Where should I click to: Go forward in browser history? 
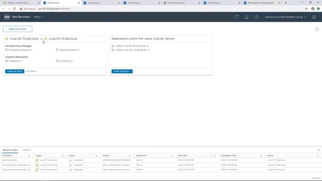coord(9,9)
